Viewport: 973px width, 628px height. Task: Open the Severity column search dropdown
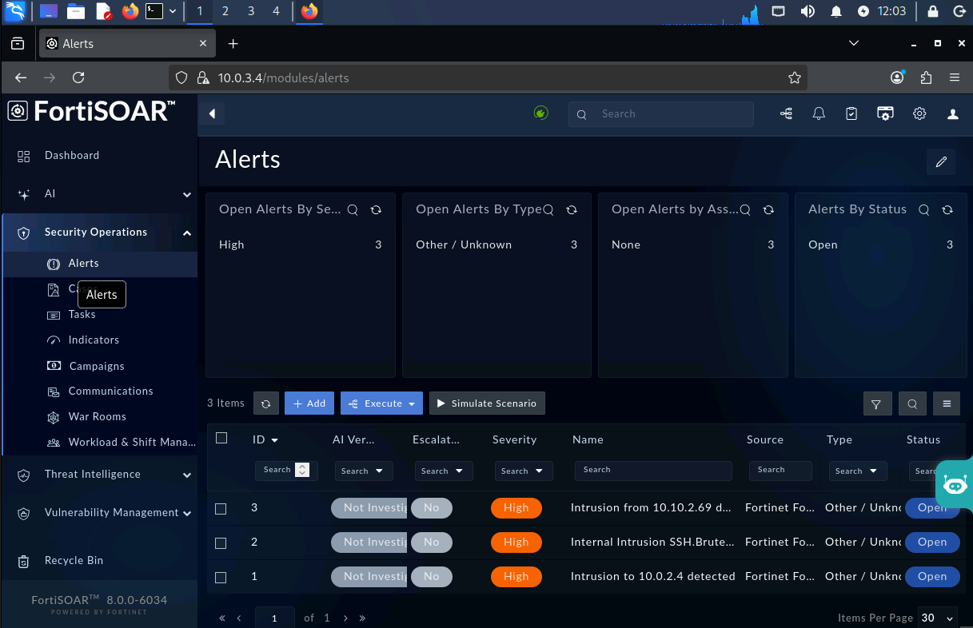pos(524,471)
